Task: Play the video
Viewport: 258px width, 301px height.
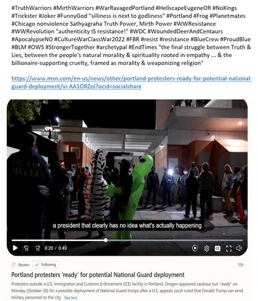Action: pyautogui.click(x=15, y=248)
